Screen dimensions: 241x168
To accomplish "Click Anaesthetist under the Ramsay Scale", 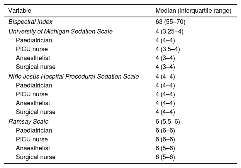I will tap(33, 148).
